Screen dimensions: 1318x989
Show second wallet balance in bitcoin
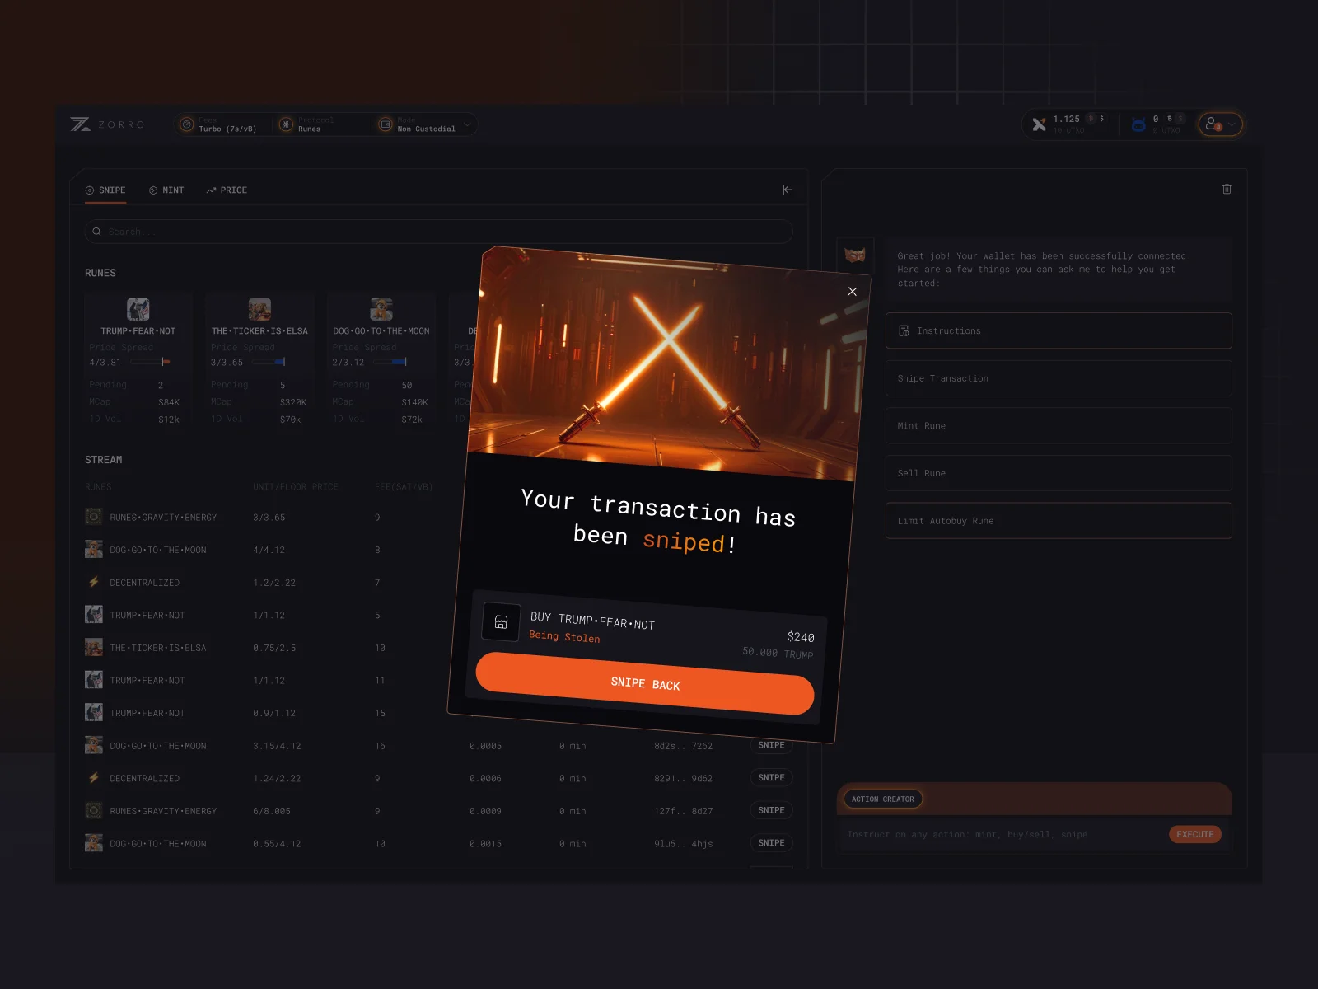click(x=1169, y=119)
